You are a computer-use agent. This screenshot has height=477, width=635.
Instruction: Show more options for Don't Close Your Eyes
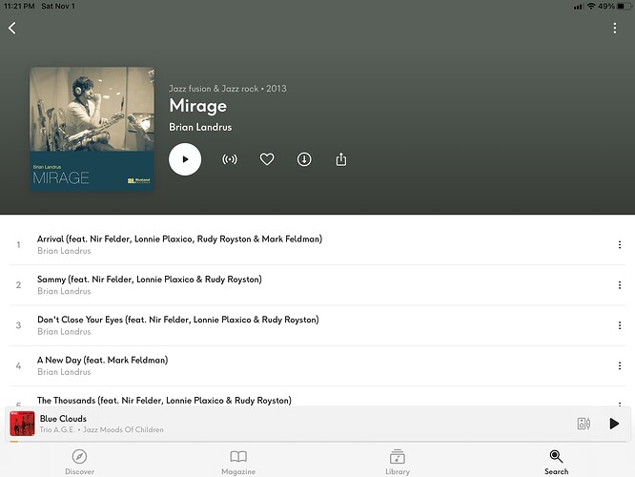tap(620, 325)
